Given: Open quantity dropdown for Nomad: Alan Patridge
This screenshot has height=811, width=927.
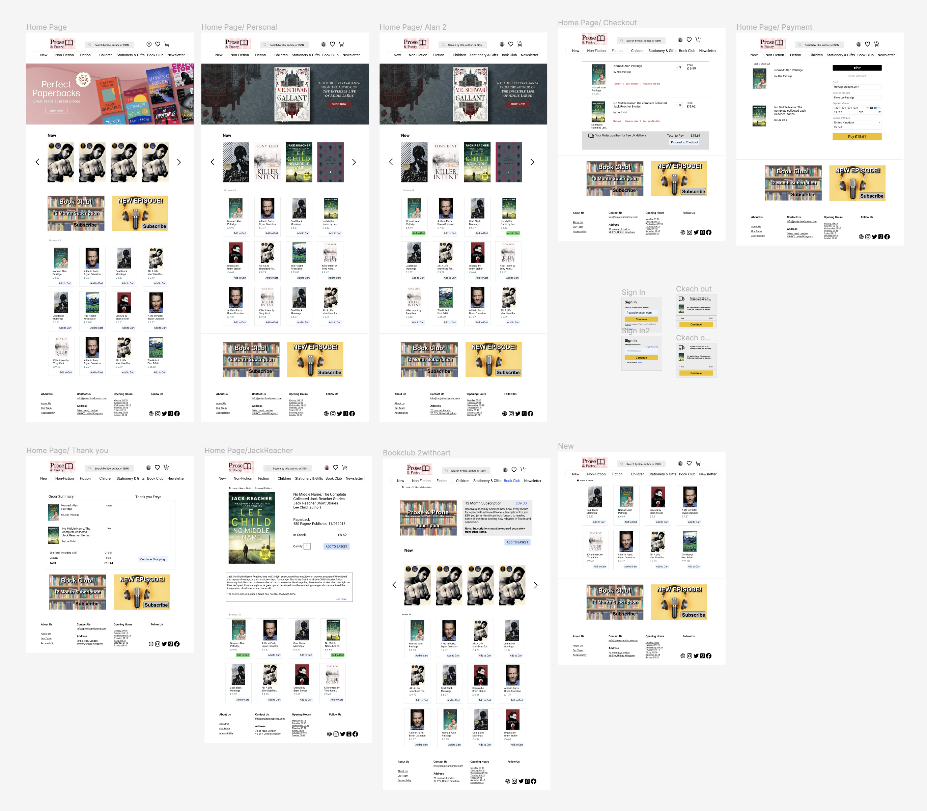Looking at the screenshot, I should click(679, 67).
